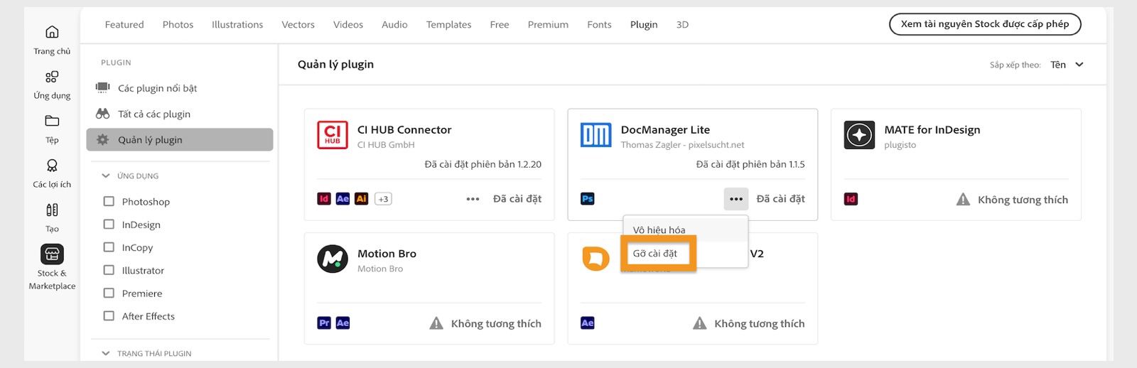This screenshot has height=368, width=1137.
Task: Switch to 3D tab
Action: pyautogui.click(x=682, y=24)
